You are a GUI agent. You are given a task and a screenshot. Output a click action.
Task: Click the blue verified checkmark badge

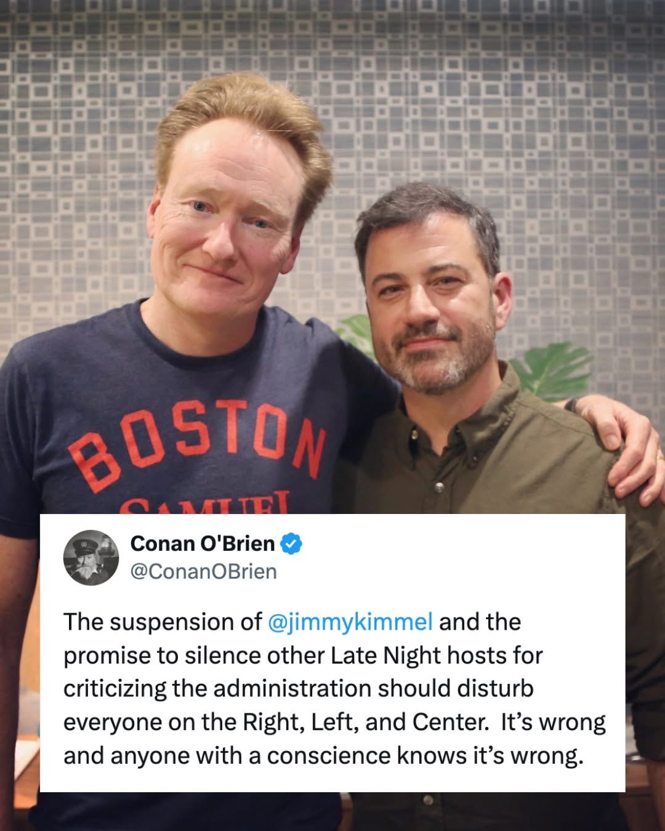[x=291, y=544]
